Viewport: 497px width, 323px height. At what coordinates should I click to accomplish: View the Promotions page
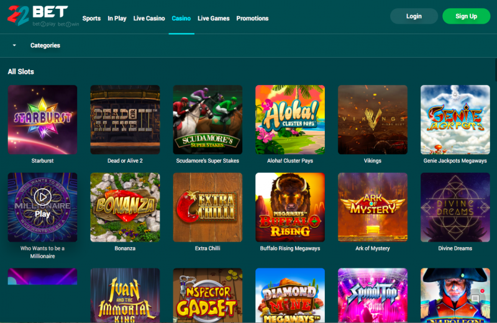(252, 19)
